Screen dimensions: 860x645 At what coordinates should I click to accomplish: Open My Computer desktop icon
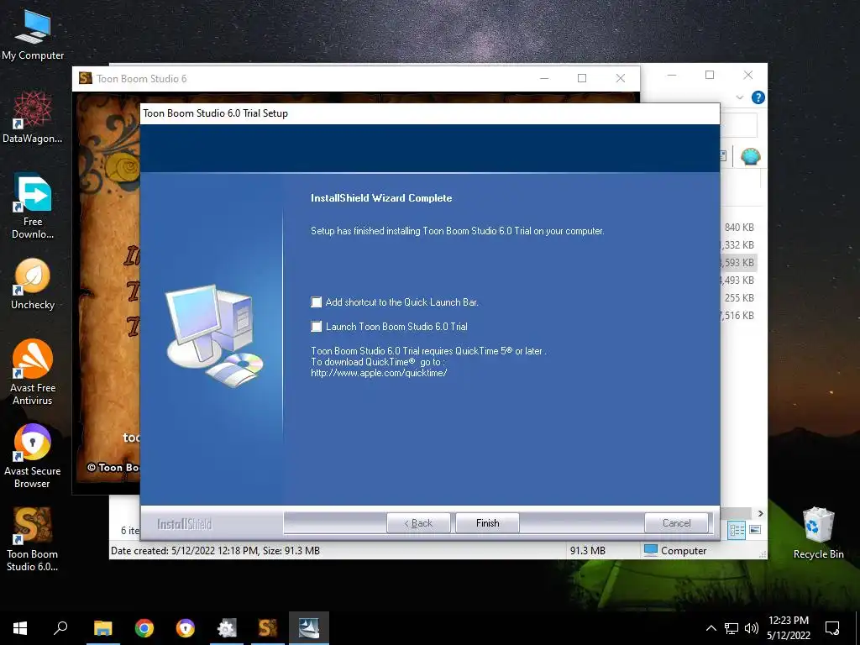tap(33, 35)
